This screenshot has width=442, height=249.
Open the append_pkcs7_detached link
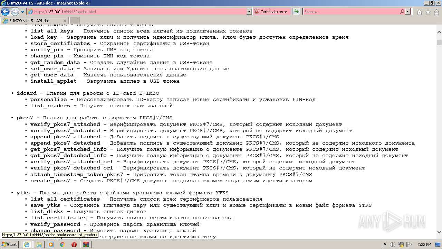tap(65, 143)
